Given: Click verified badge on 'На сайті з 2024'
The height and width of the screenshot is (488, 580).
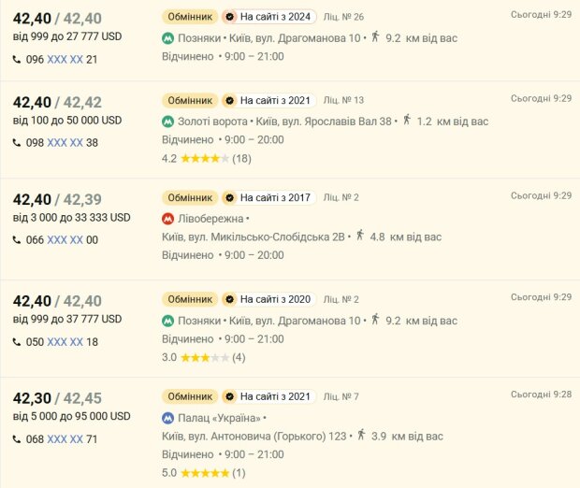Looking at the screenshot, I should tap(230, 17).
